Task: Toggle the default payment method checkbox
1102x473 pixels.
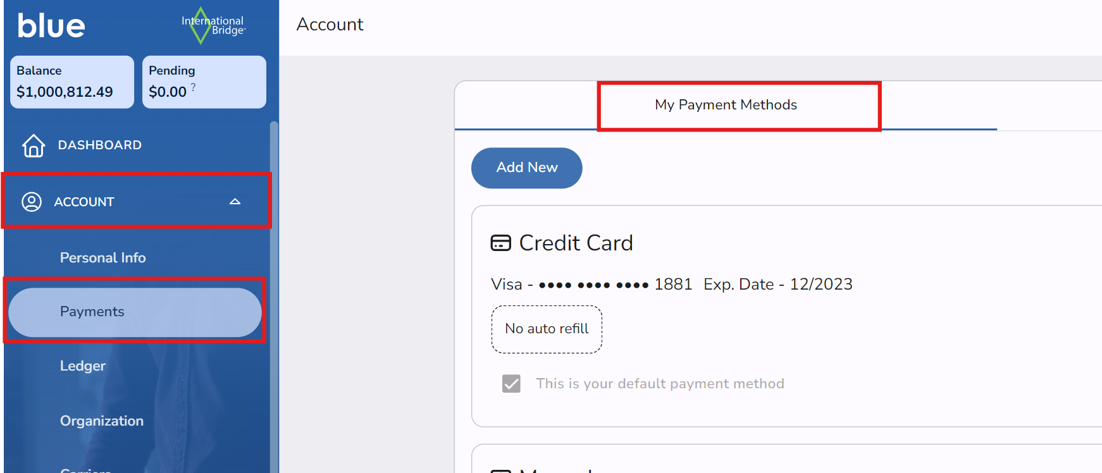Action: [511, 384]
